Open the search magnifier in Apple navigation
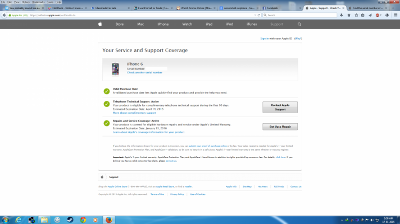Screen dimensions: 400x224 299,25
